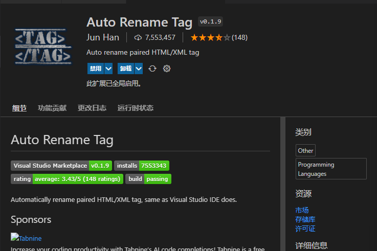377x251 pixels.
Task: Switch to the 运行时状态 tab
Action: 136,108
